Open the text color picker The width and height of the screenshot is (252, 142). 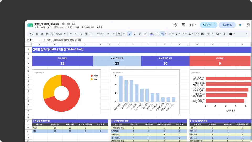[x=145, y=34]
